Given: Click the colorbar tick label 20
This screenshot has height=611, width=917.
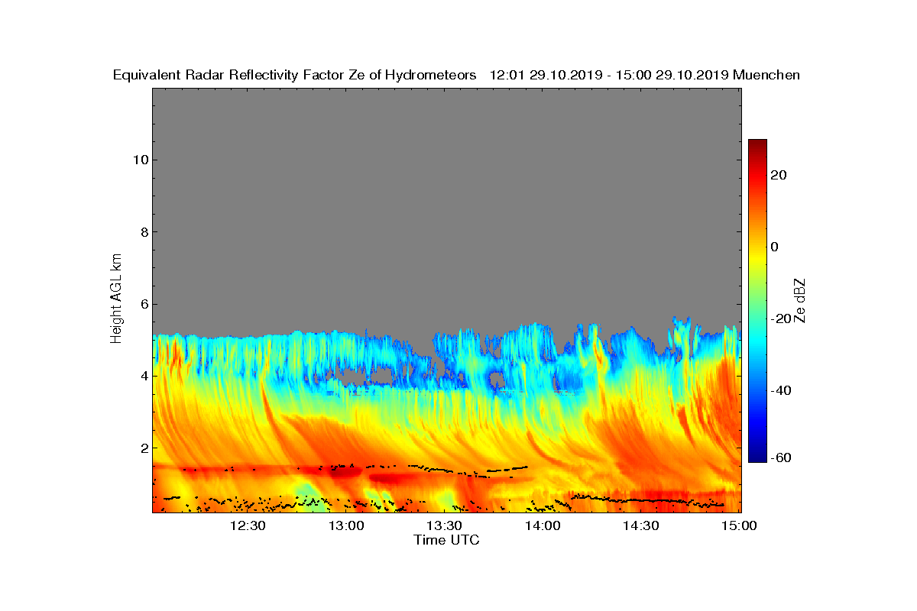Looking at the screenshot, I should pyautogui.click(x=779, y=175).
